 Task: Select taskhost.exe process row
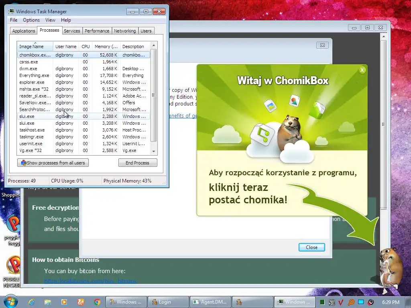[x=83, y=130]
